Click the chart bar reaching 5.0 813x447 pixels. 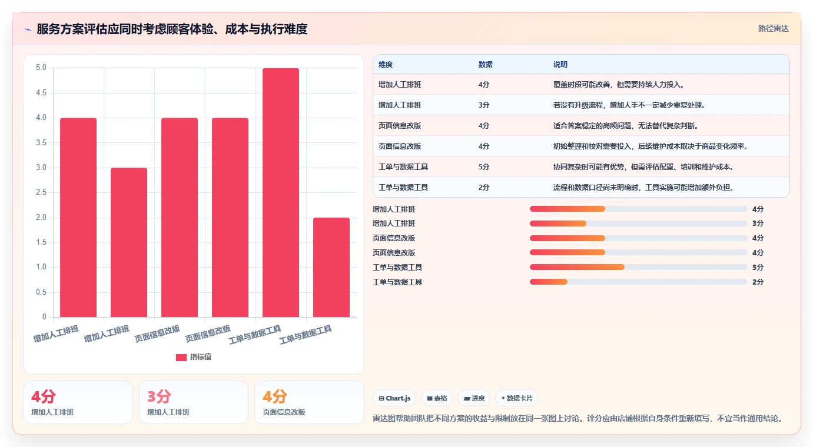(x=281, y=193)
